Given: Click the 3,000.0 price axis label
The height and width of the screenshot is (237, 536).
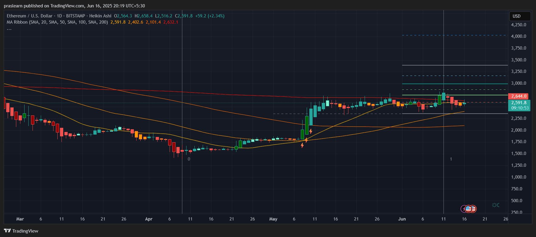Looking at the screenshot, I should click(519, 83).
